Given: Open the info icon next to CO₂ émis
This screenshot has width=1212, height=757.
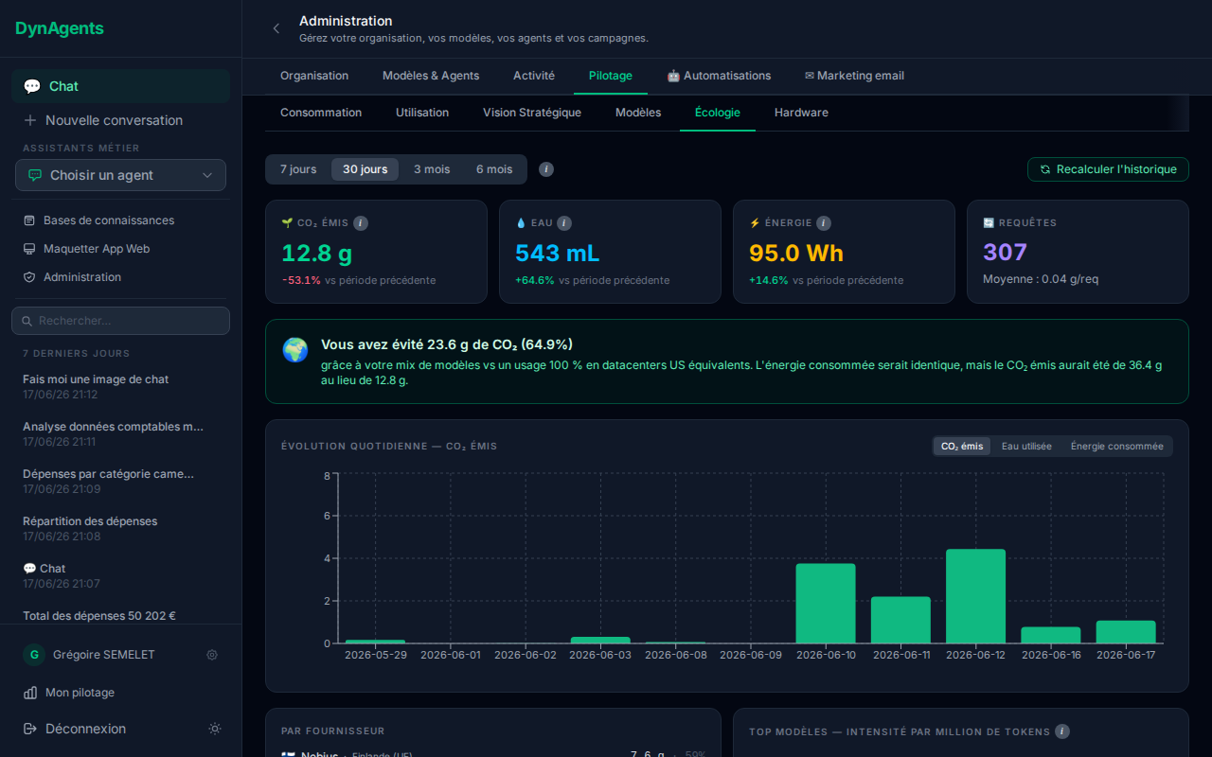Looking at the screenshot, I should point(361,223).
